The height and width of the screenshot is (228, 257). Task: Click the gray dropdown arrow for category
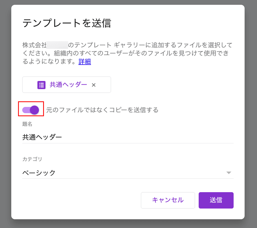click(229, 173)
